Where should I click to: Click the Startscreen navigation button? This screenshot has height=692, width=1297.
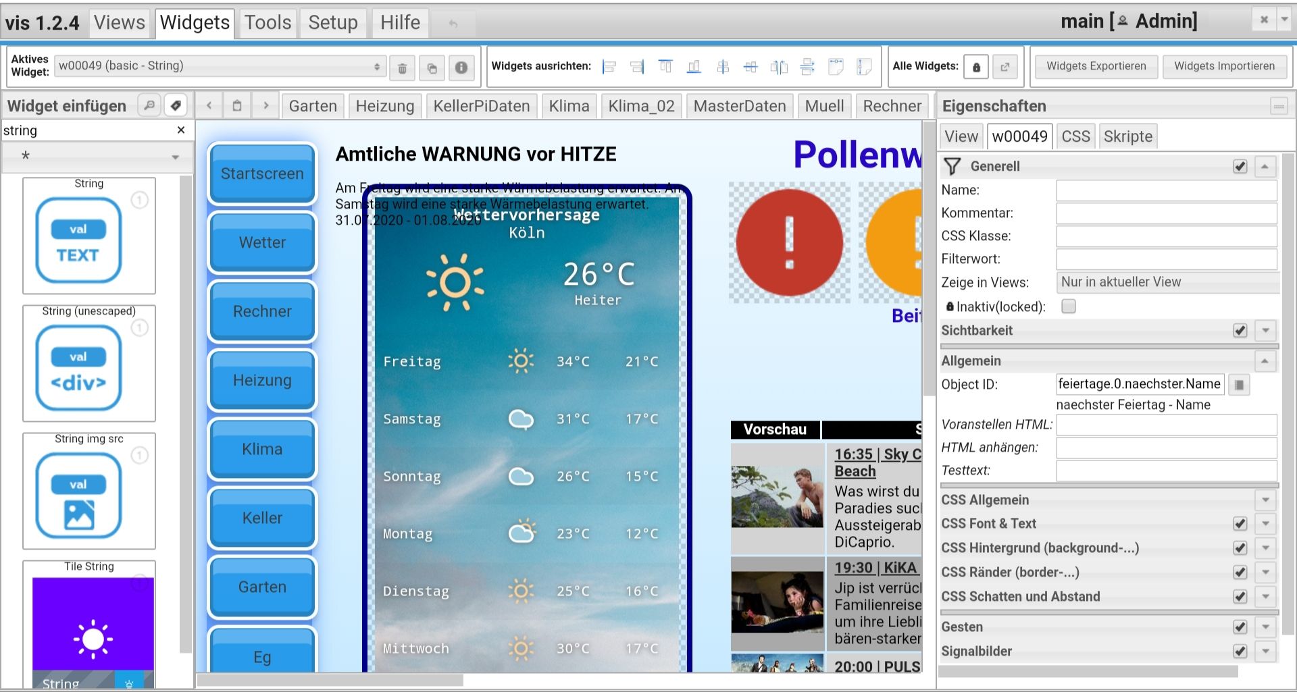click(262, 174)
